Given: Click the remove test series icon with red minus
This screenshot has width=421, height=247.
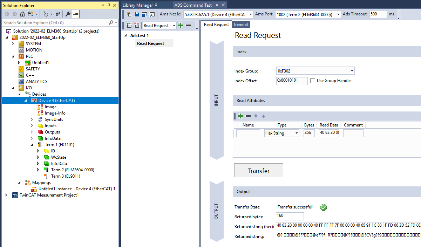Looking at the screenshot, I should click(137, 25).
